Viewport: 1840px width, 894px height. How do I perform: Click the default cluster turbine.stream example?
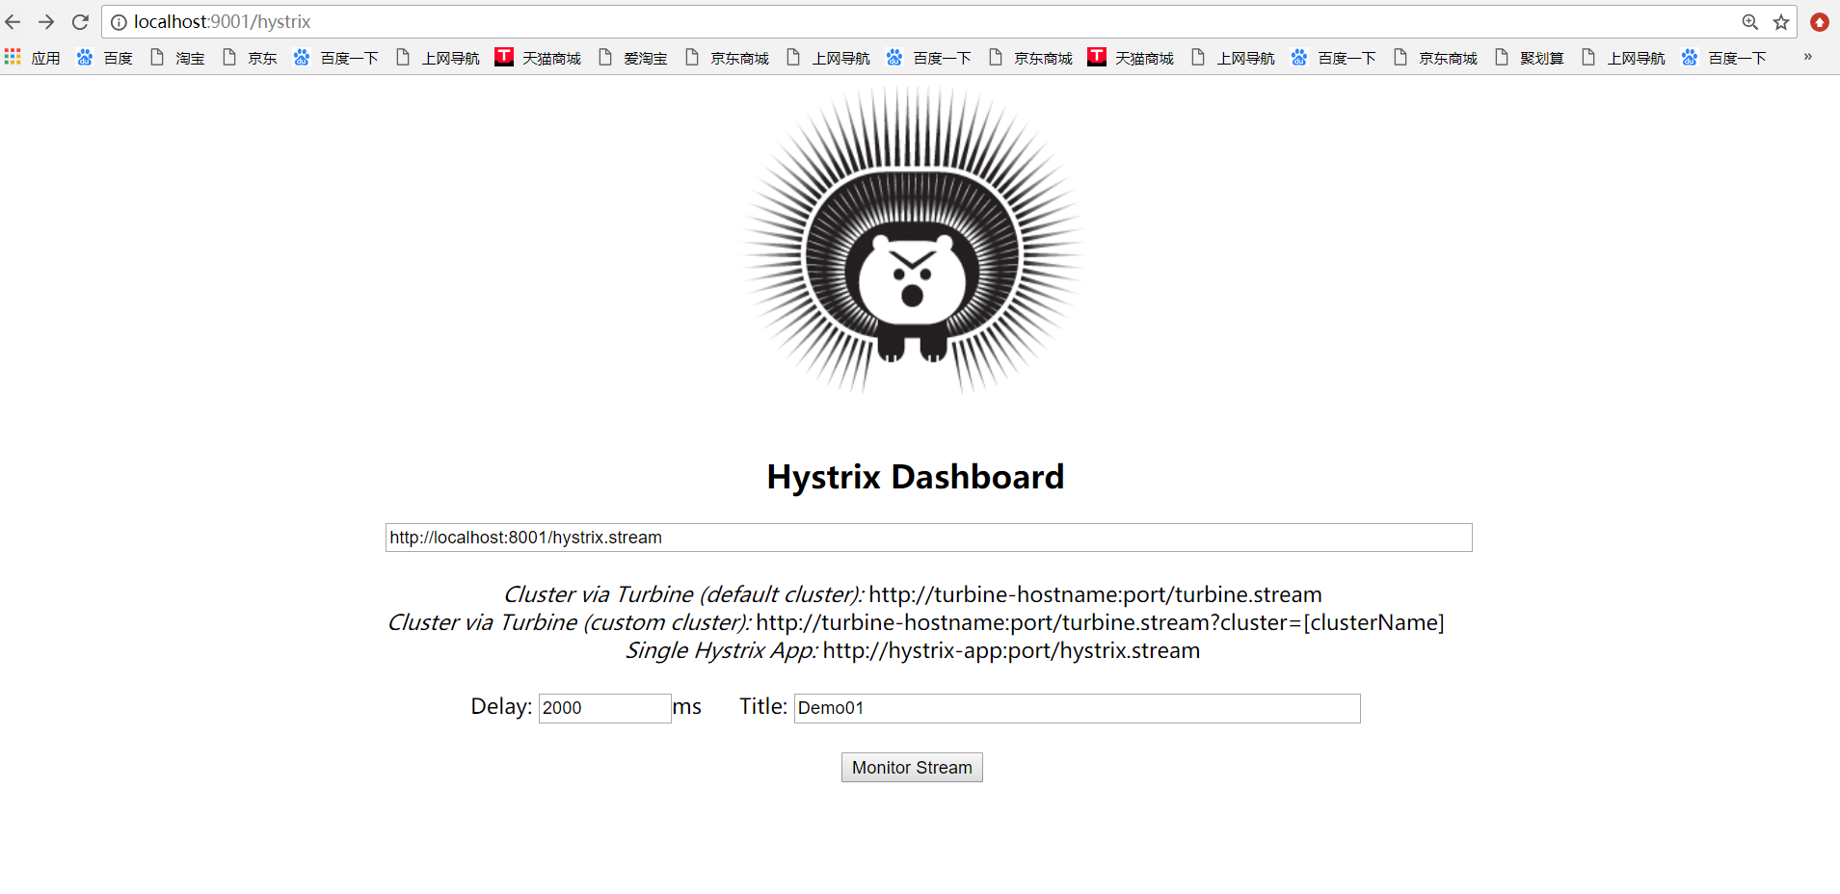point(913,594)
